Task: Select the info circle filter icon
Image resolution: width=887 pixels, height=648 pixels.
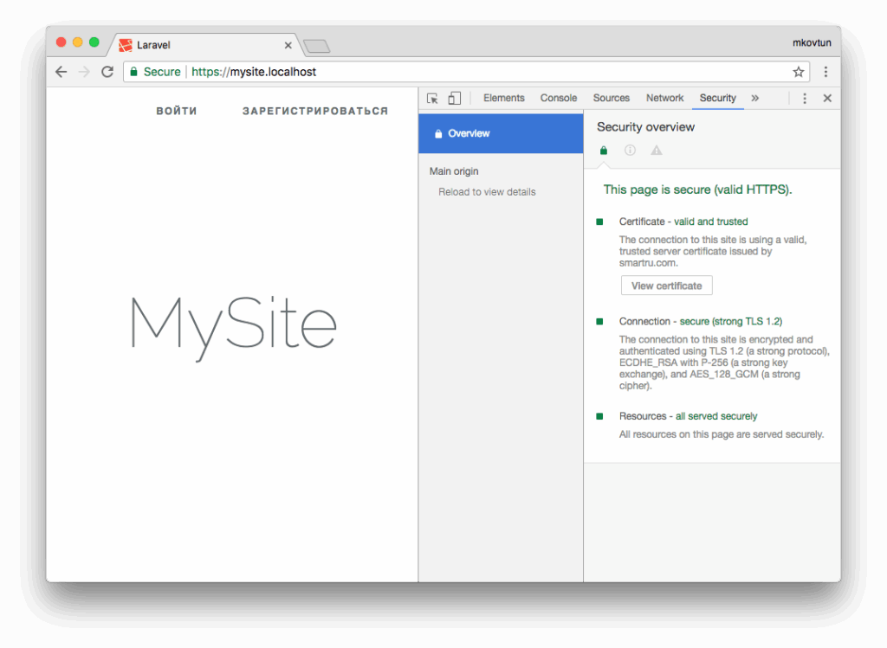Action: [x=630, y=151]
